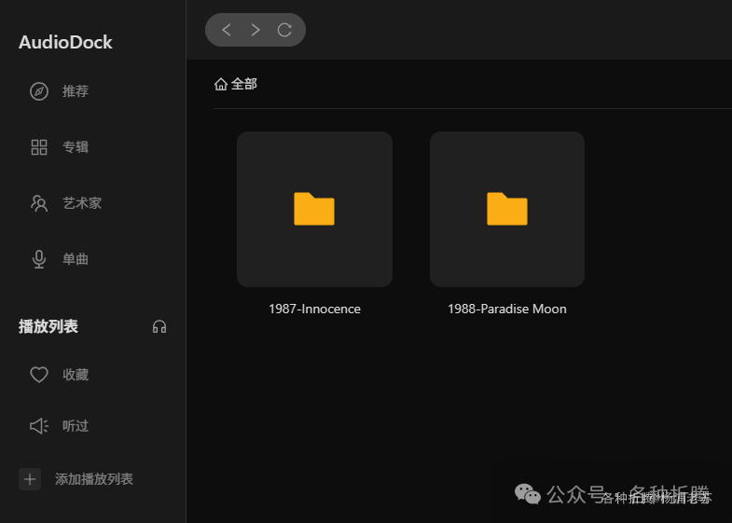This screenshot has width=732, height=523.
Task: Click the speaker icon beside 听过
Action: 39,425
